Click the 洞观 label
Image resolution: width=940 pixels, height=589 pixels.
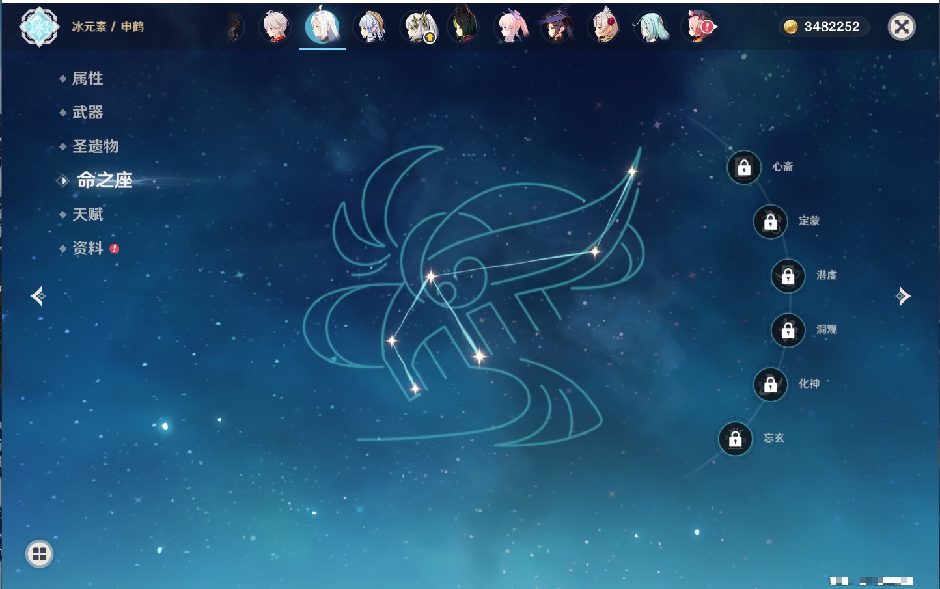click(827, 329)
